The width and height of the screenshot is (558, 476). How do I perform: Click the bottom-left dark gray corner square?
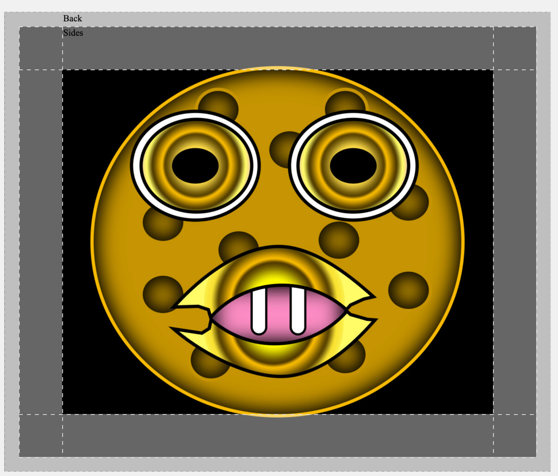[41, 435]
